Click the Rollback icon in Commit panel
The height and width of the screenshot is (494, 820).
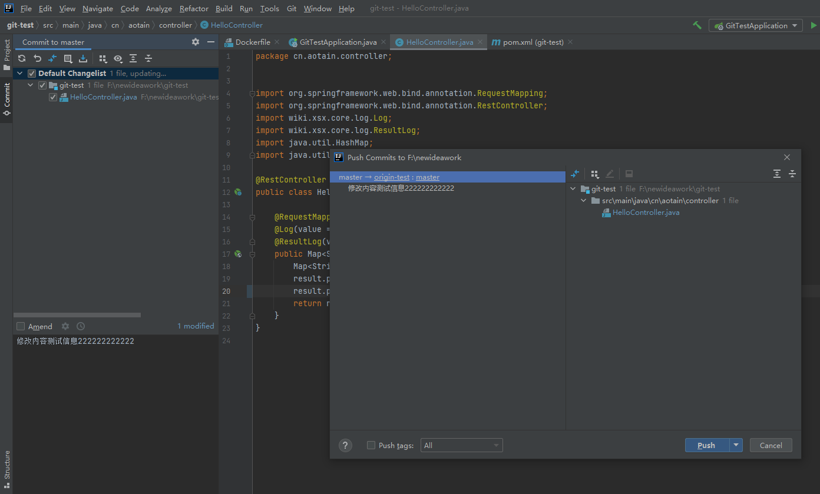(x=37, y=58)
